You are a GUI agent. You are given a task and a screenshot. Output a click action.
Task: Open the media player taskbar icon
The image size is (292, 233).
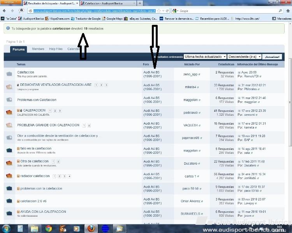pos(77,229)
